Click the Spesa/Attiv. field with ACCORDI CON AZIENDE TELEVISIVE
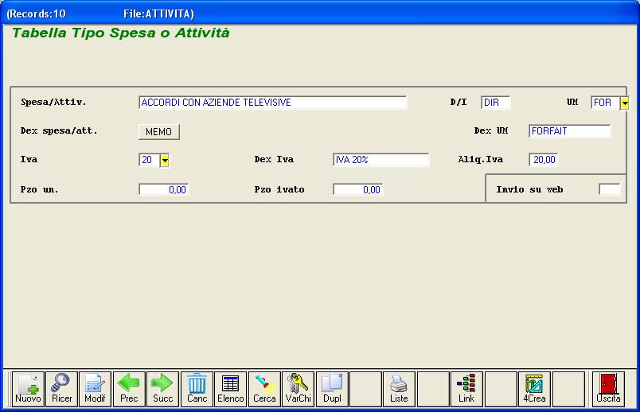 pos(273,103)
